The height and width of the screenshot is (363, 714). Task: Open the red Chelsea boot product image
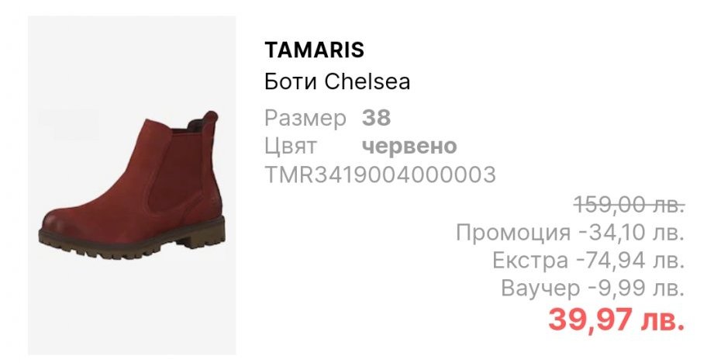pos(132,185)
